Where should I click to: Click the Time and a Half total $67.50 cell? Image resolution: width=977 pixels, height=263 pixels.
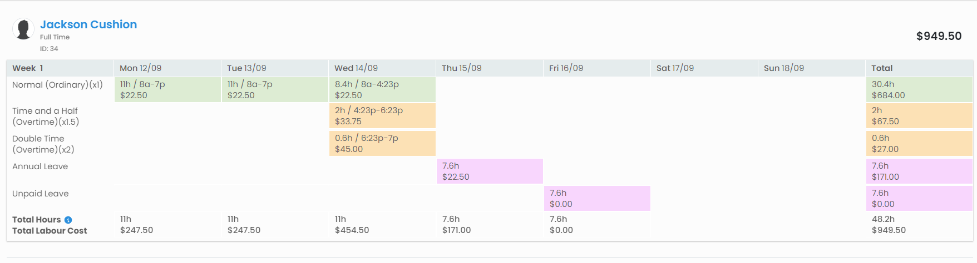point(919,116)
